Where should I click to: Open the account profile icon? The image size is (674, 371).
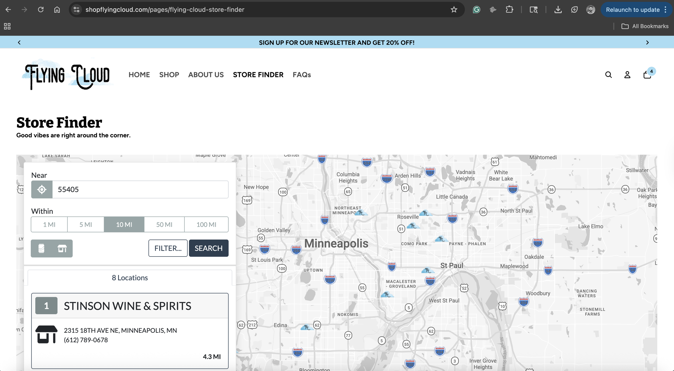click(627, 75)
